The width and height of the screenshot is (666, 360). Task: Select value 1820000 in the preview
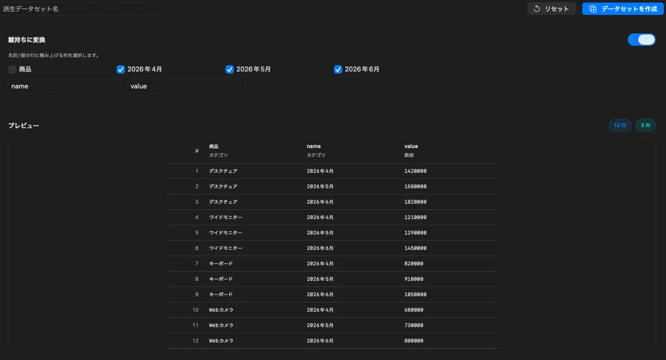tap(415, 202)
